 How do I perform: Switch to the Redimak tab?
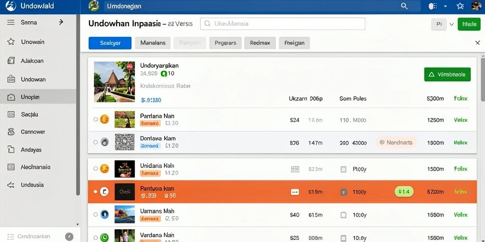pos(260,43)
